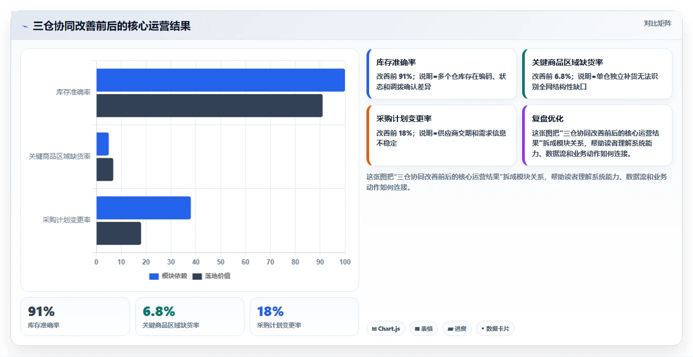Screen dimensions: 693x357
Task: Click the 18% stat card
Action: pos(304,317)
